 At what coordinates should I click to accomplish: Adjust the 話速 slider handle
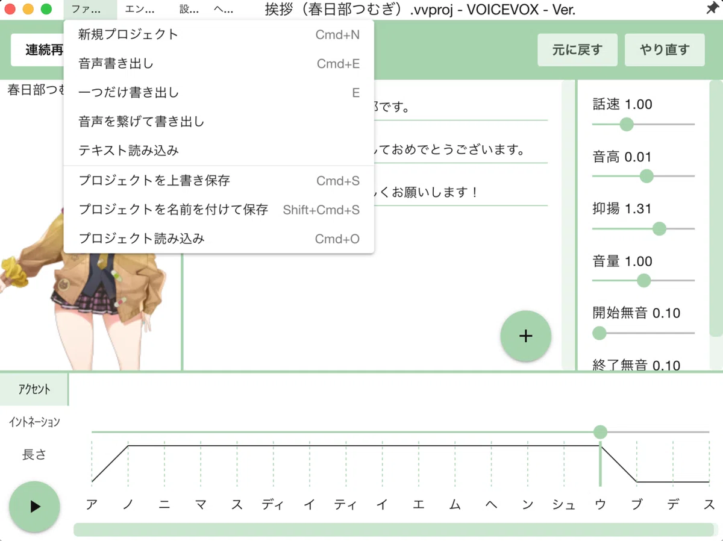pyautogui.click(x=627, y=124)
